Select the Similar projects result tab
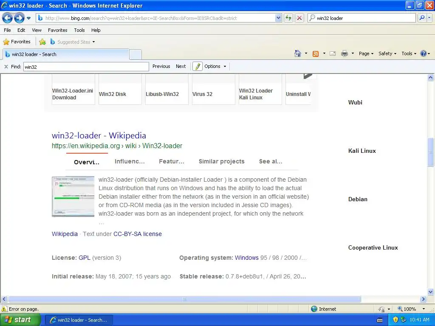435x326 pixels. [221, 161]
